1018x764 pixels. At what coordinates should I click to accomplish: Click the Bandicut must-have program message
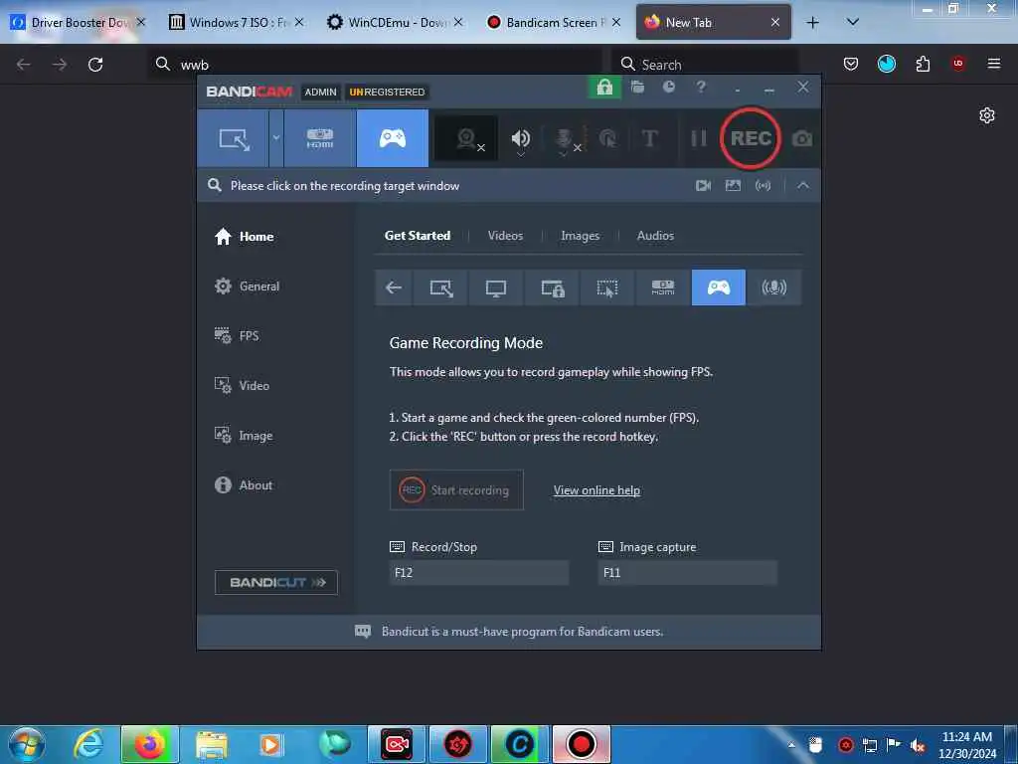point(522,632)
